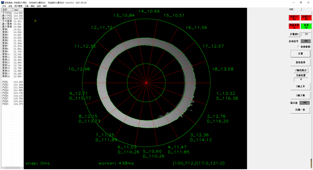Click the yellow crosshair marker on image
Screen dimensions: 313x170
click(x=35, y=21)
